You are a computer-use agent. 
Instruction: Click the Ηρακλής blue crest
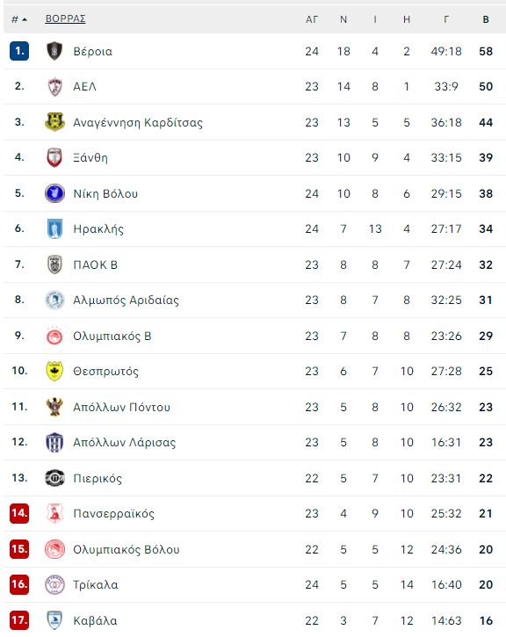pyautogui.click(x=54, y=228)
